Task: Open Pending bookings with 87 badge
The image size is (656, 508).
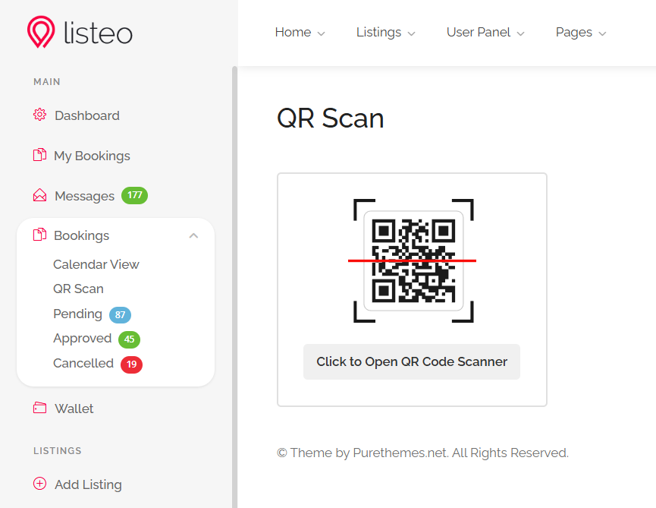Action: tap(78, 314)
